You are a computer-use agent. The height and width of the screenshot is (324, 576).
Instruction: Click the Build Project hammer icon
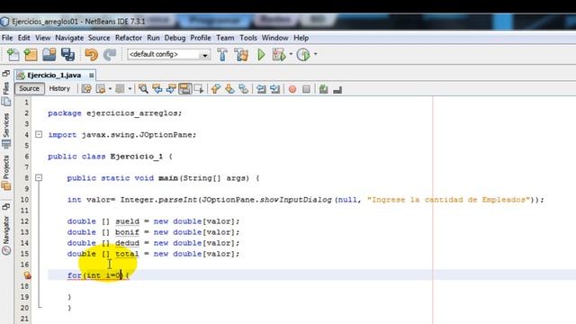pos(222,55)
